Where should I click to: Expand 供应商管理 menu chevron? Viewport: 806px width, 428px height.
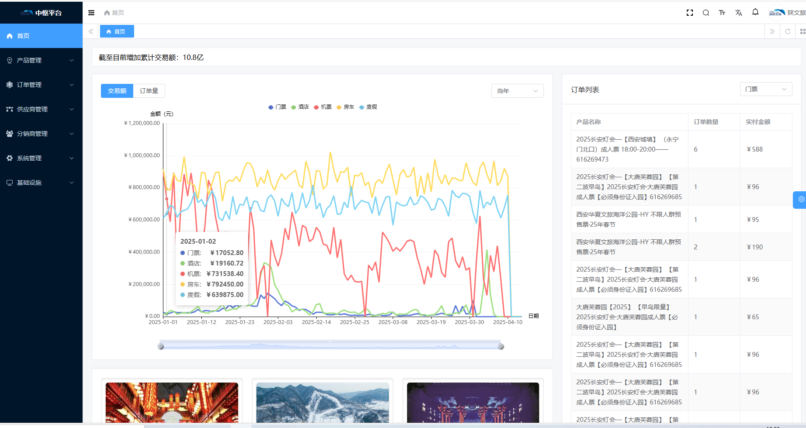pos(72,109)
